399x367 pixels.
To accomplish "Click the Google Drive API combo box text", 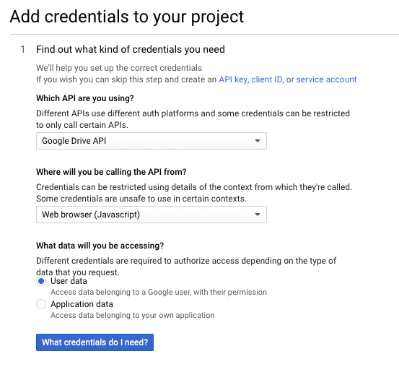I will [x=74, y=141].
